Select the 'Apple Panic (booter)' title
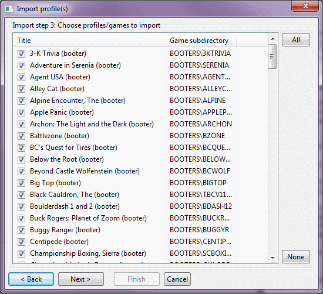Viewport: 323px width, 294px height. [62, 112]
